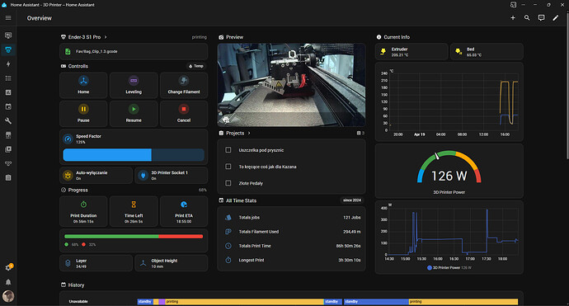Resume the print
The image size is (569, 306).
(x=134, y=114)
